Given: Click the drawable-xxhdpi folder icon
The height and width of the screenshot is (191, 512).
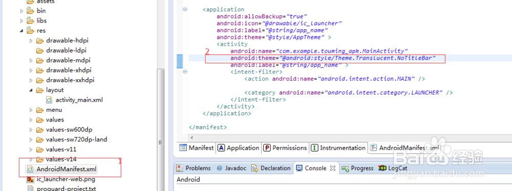Looking at the screenshot, I should (40, 80).
